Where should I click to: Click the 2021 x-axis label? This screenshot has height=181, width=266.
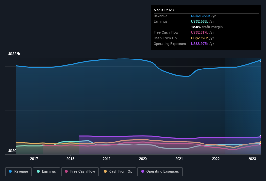[179, 159]
